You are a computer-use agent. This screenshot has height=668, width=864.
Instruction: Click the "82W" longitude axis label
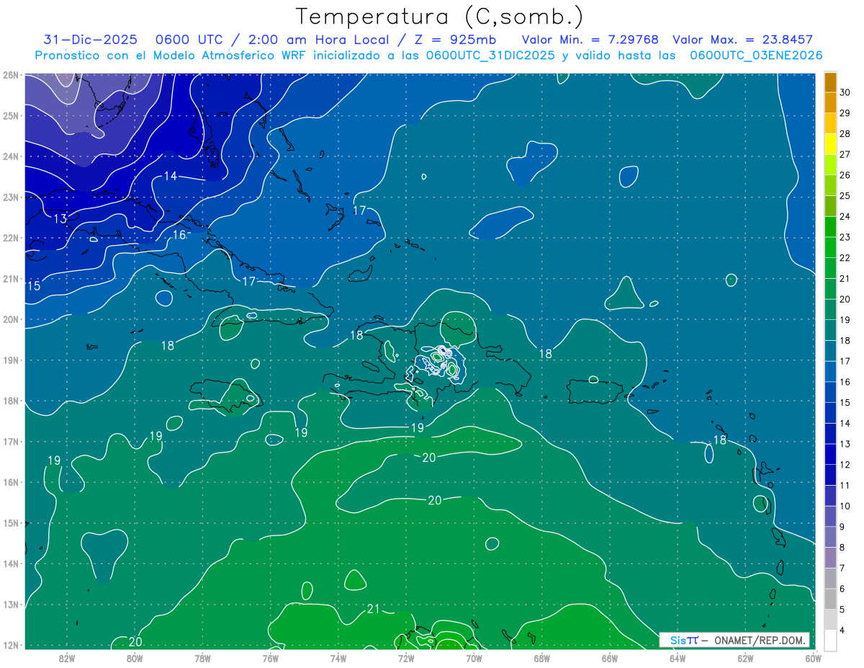pyautogui.click(x=67, y=658)
